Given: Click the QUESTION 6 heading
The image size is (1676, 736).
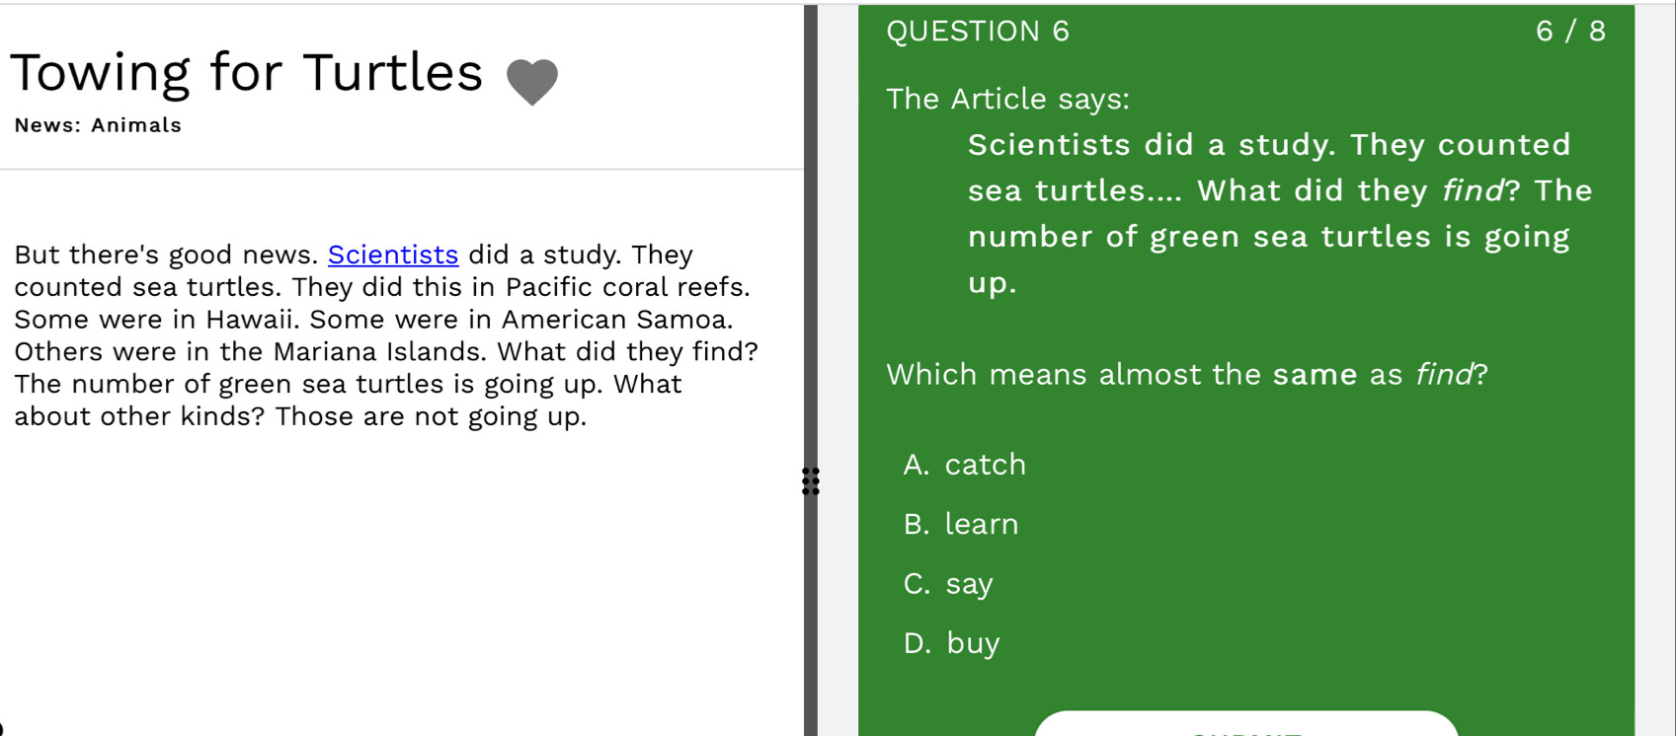Looking at the screenshot, I should [978, 32].
